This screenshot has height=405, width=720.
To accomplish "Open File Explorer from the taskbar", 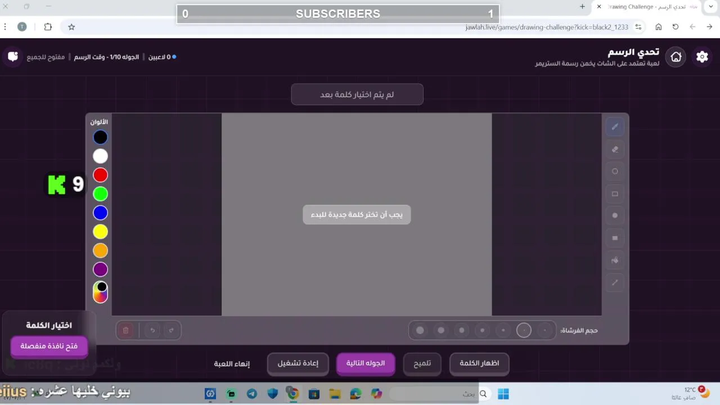I will 335,394.
